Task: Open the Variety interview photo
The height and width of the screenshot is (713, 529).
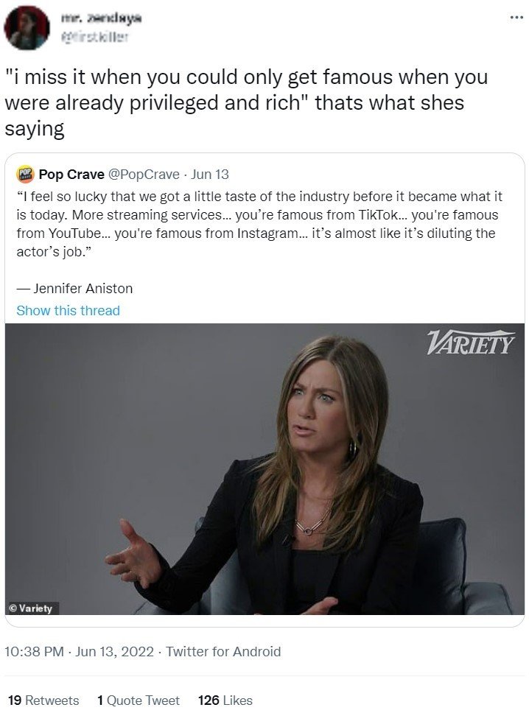Action: [x=264, y=469]
